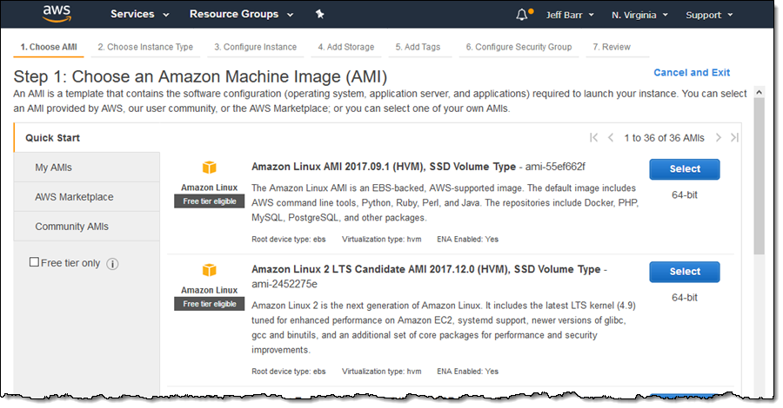Screen dimensions: 783x408
Task: Click the Free tier only info icon
Action: click(x=113, y=264)
